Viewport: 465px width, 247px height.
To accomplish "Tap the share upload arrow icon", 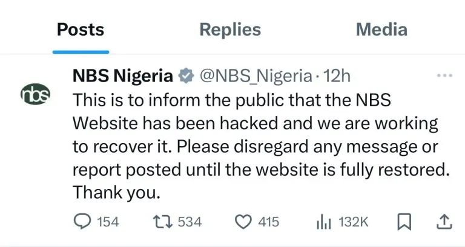I will [x=444, y=222].
